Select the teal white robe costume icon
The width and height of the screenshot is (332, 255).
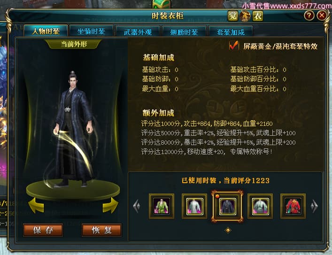click(260, 206)
